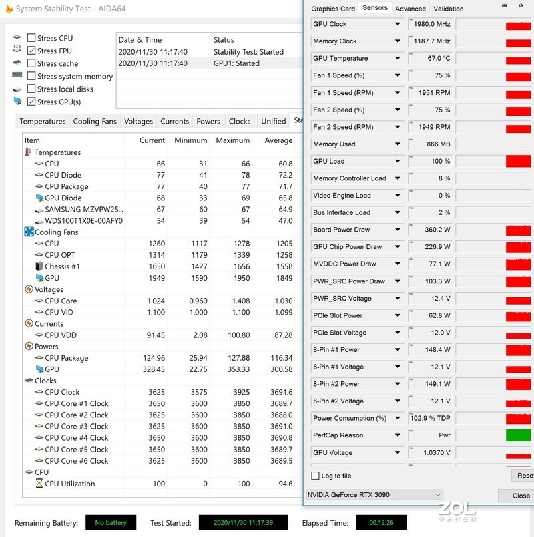Click the Stress GPU(s) monitor icon

(x=17, y=101)
